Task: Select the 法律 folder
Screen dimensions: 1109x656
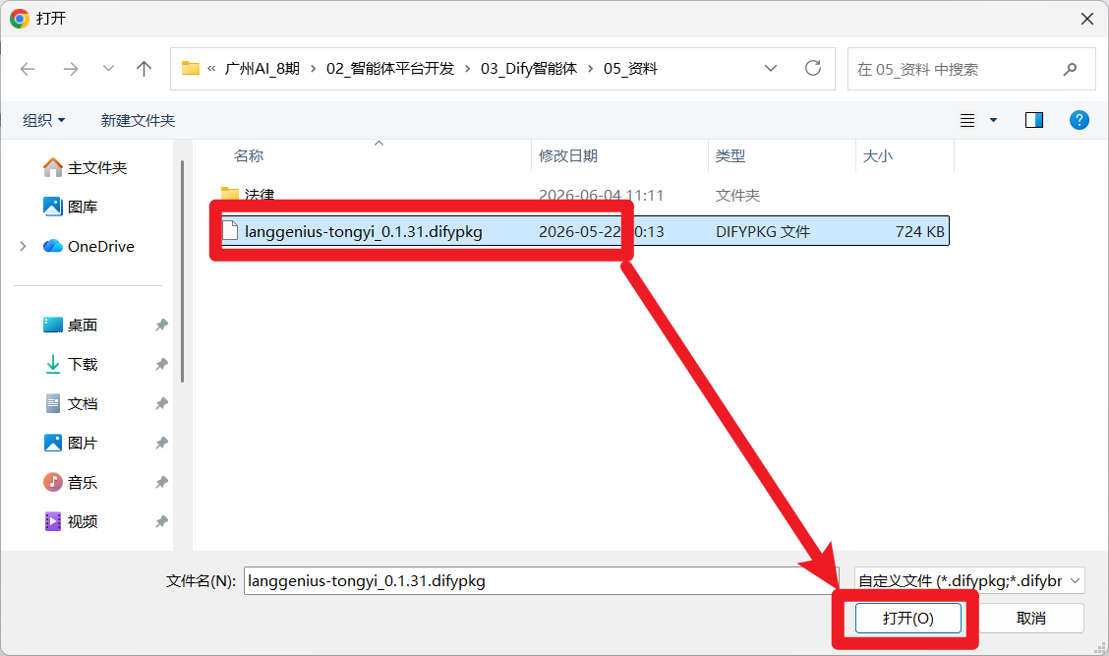Action: coord(259,195)
